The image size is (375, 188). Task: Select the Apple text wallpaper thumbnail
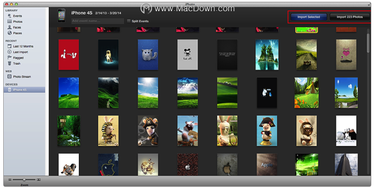(x=267, y=165)
